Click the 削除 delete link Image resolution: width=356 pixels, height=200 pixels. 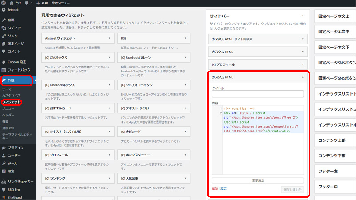tap(215, 189)
